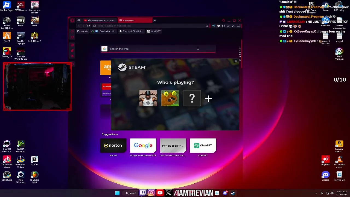
Task: Open skate. desktop icon
Action: [x=34, y=22]
